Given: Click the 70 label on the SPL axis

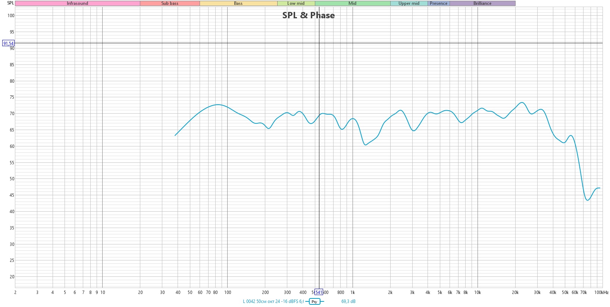Looking at the screenshot, I should [12, 114].
